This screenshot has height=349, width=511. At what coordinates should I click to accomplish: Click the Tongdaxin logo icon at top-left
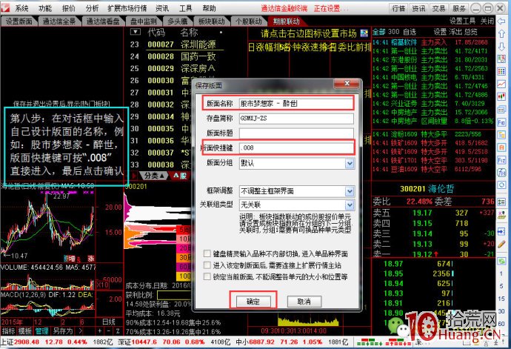tap(5, 8)
